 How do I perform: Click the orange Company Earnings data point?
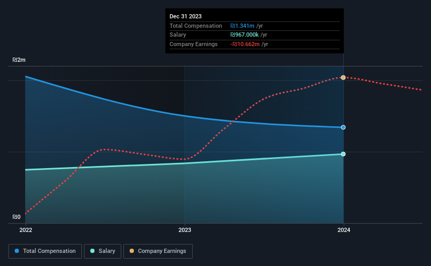pyautogui.click(x=343, y=77)
